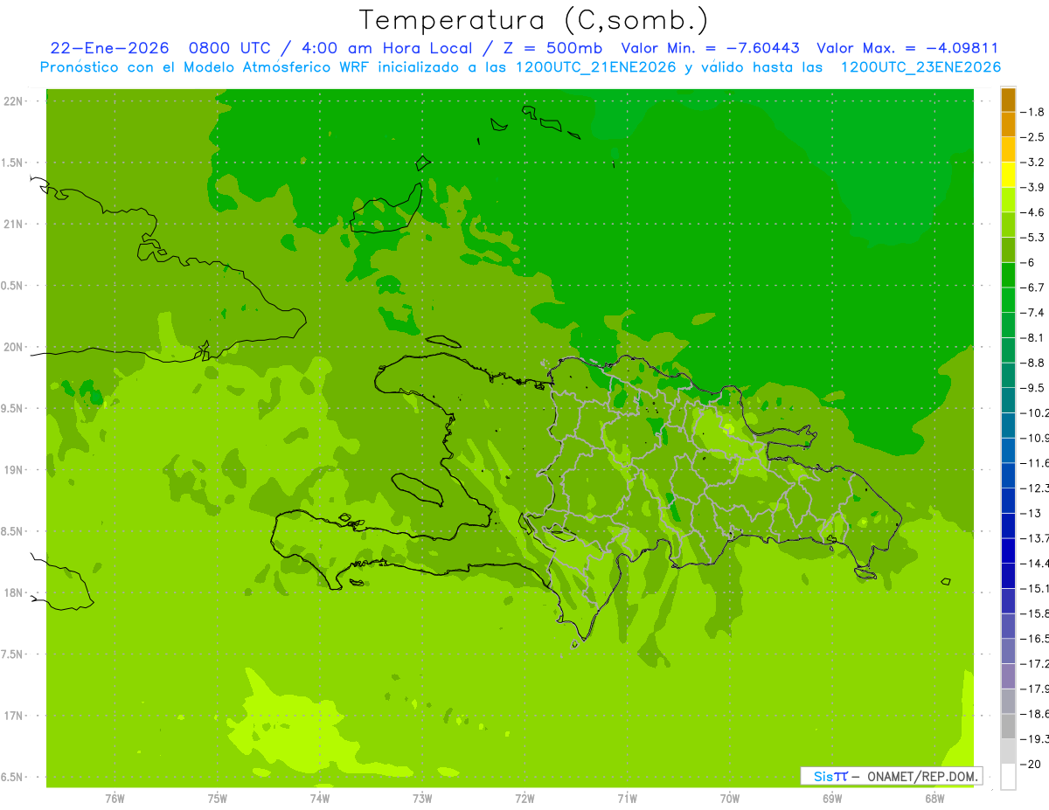The height and width of the screenshot is (810, 1049).
Task: Click the "71W" longitude axis label
Action: [x=627, y=798]
